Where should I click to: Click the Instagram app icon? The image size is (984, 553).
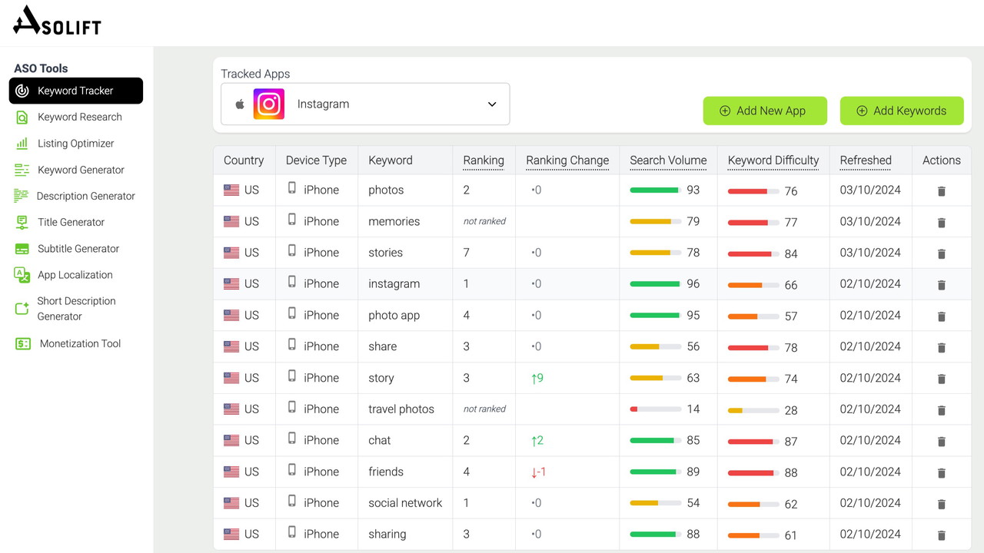pyautogui.click(x=269, y=104)
